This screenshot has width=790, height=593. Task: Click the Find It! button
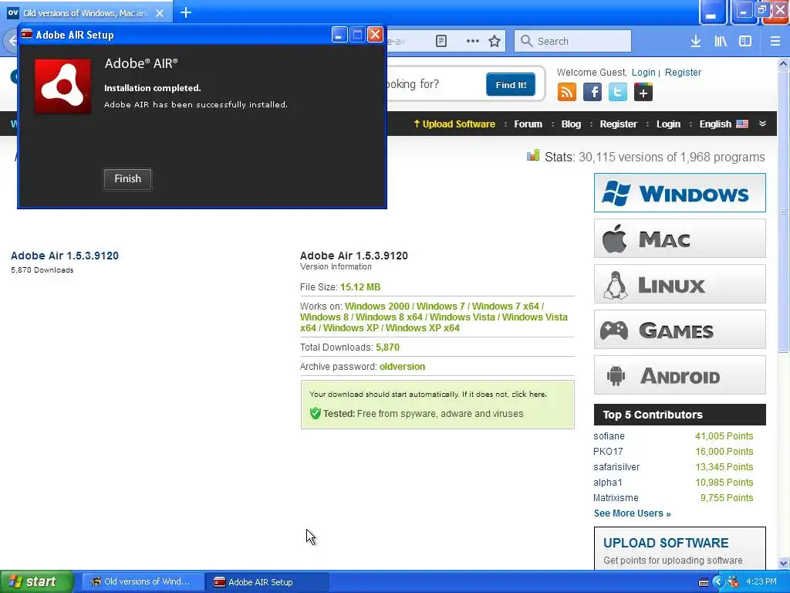(511, 84)
